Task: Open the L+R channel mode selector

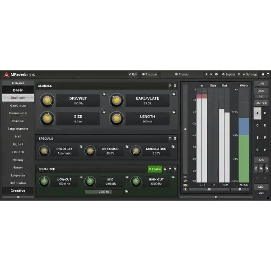Action: (261, 84)
